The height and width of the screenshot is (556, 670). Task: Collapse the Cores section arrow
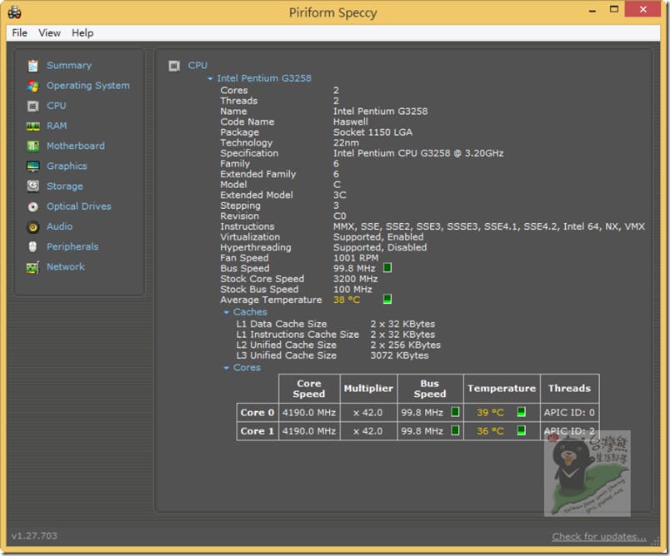coord(227,368)
